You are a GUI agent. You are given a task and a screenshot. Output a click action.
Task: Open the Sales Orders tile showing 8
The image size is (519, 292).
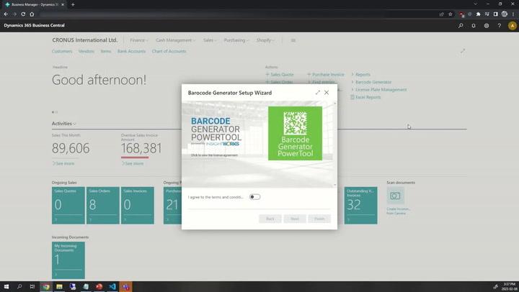pos(103,206)
